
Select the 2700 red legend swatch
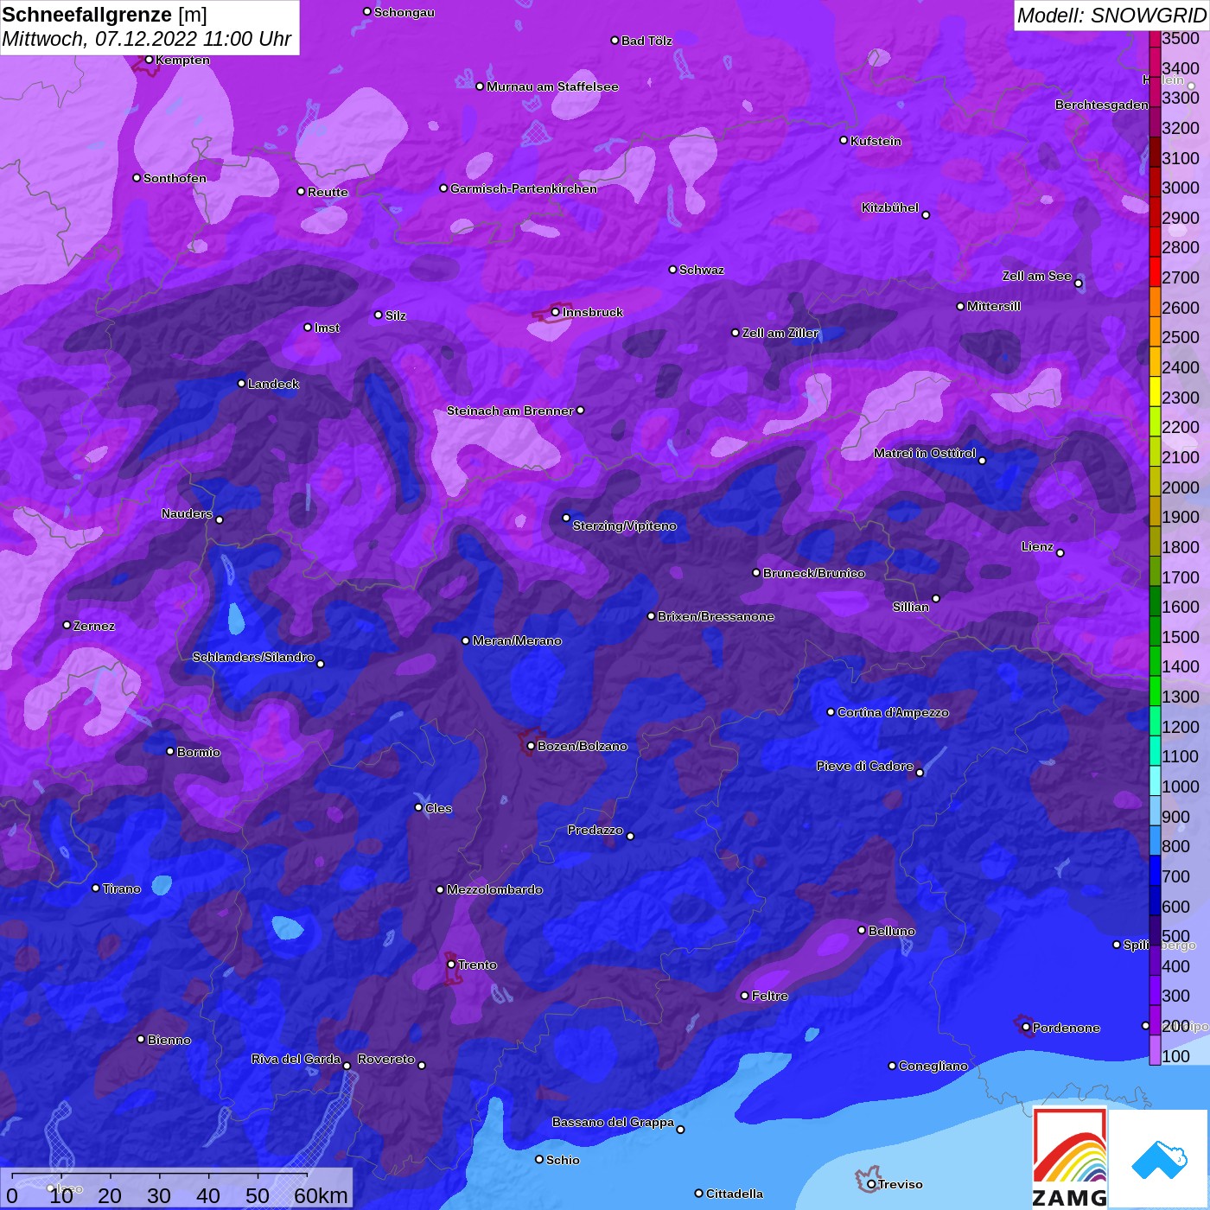pos(1155,271)
